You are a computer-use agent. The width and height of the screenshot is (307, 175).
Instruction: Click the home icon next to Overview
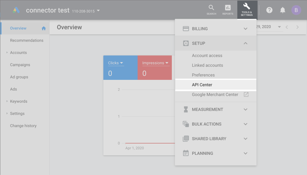(44, 28)
